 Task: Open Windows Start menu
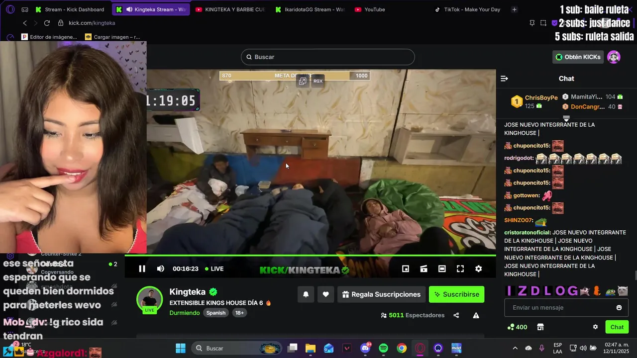pos(181,348)
